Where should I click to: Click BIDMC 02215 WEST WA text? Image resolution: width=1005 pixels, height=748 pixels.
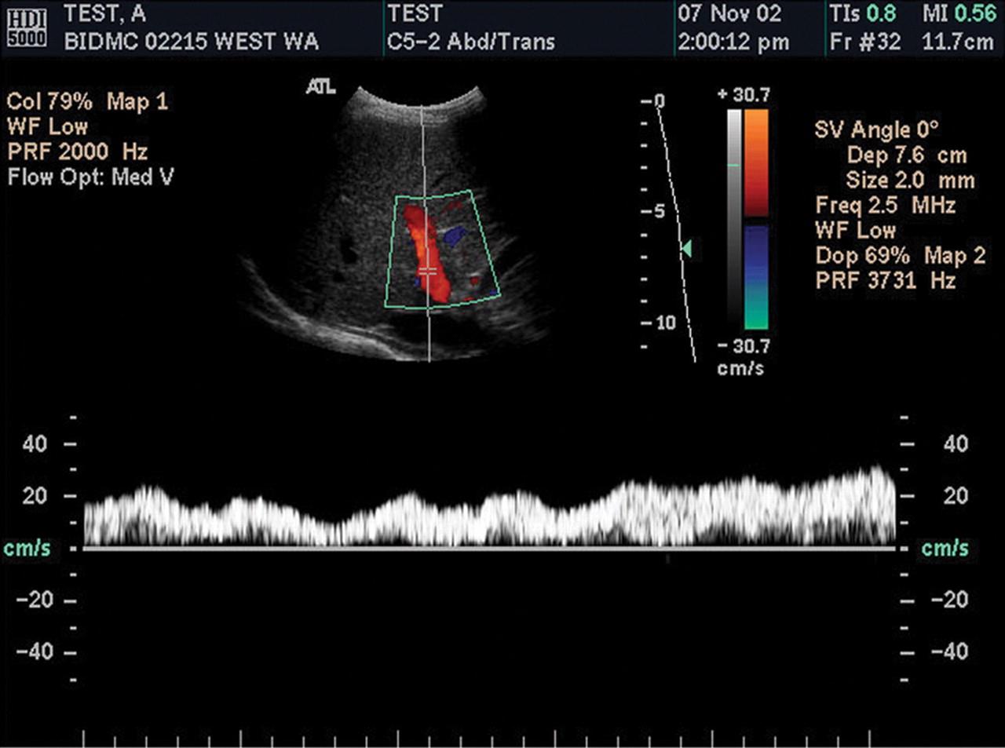(x=191, y=42)
